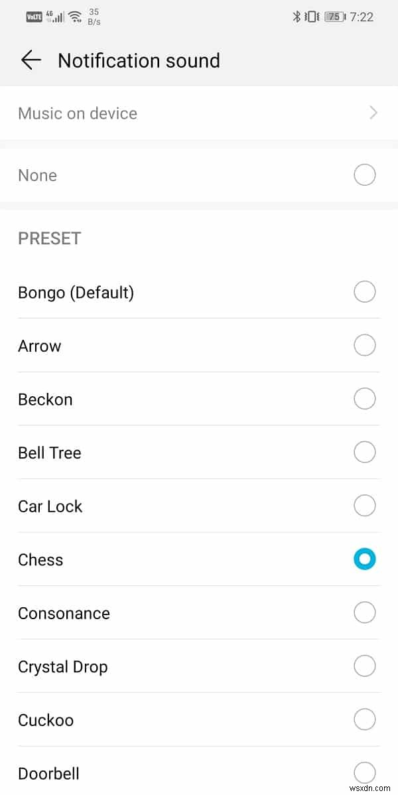Image resolution: width=398 pixels, height=795 pixels.
Task: Choose the Arrow notification tone
Action: pos(364,345)
